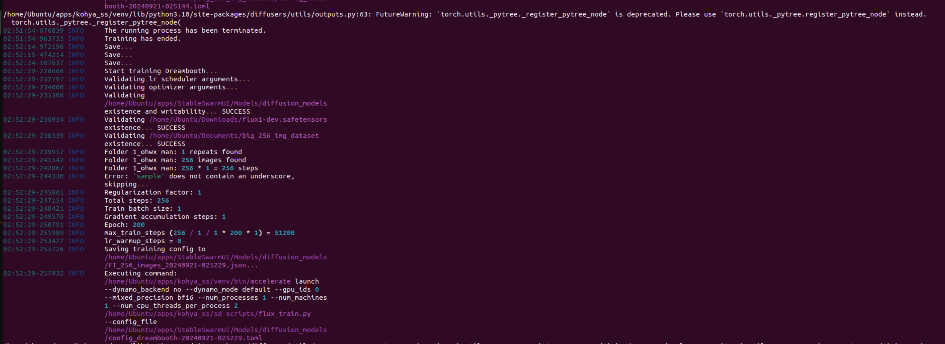Click the config_dreambooth-20240921-025229.toml filename

tap(185, 338)
